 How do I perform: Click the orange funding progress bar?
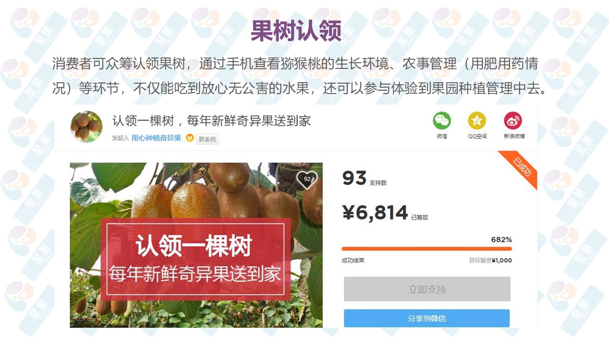click(427, 248)
